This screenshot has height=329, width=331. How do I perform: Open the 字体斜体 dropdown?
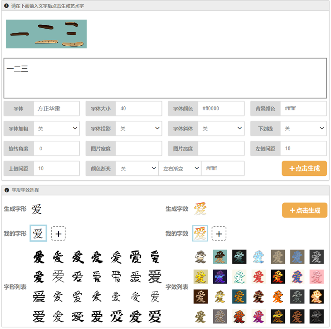[x=221, y=128]
